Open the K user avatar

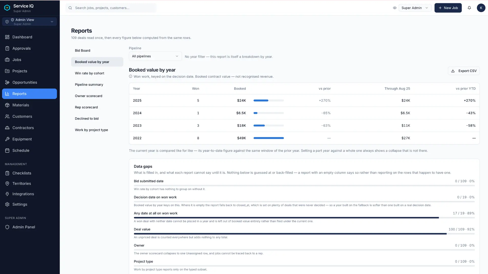pyautogui.click(x=481, y=8)
